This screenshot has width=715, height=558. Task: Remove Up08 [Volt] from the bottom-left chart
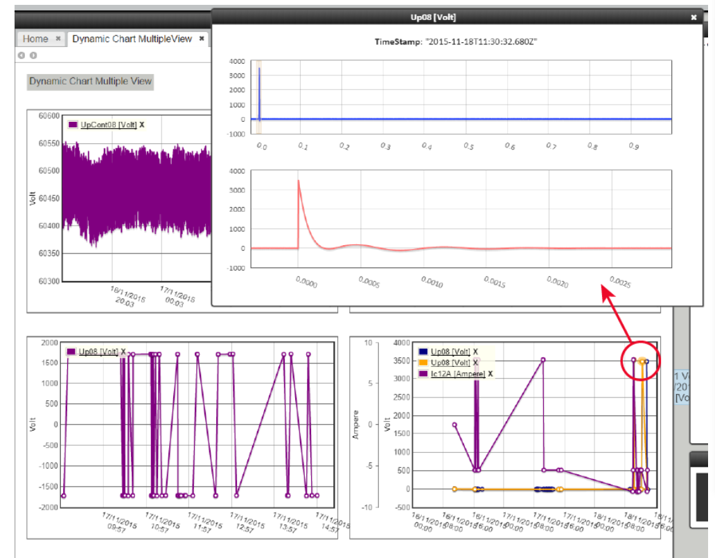[123, 352]
